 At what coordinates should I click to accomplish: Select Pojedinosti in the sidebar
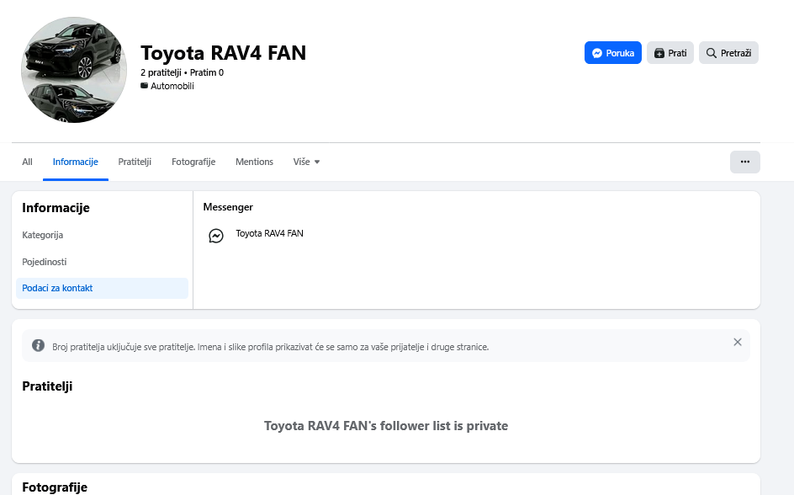point(45,262)
